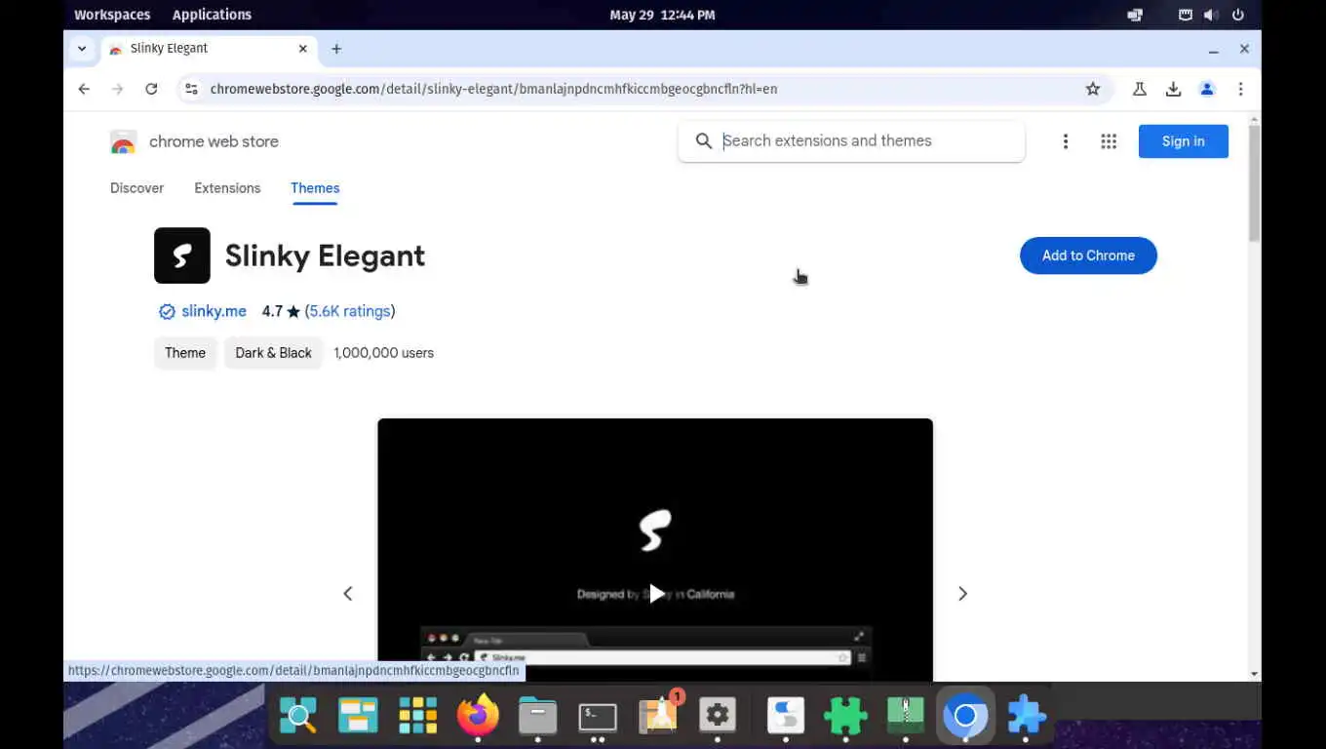This screenshot has height=749, width=1326.
Task: Select the Themes tab
Action: pos(315,188)
